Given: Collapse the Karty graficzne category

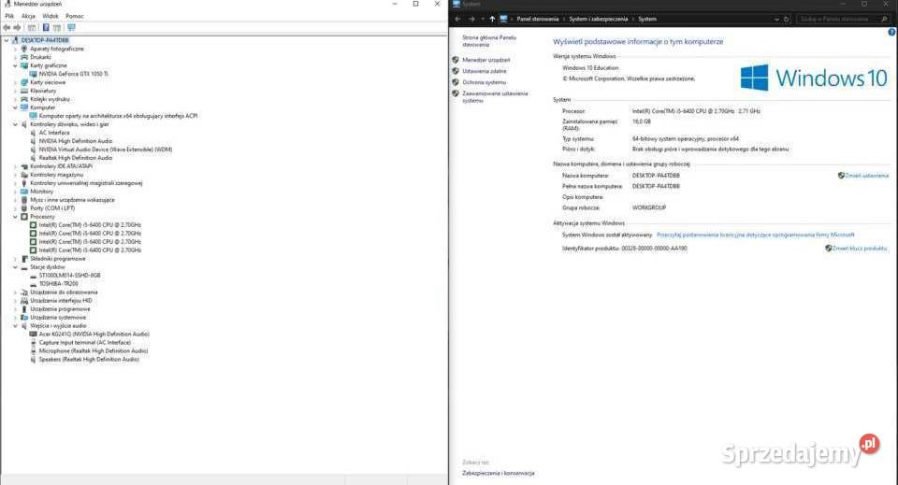Looking at the screenshot, I should coord(15,65).
